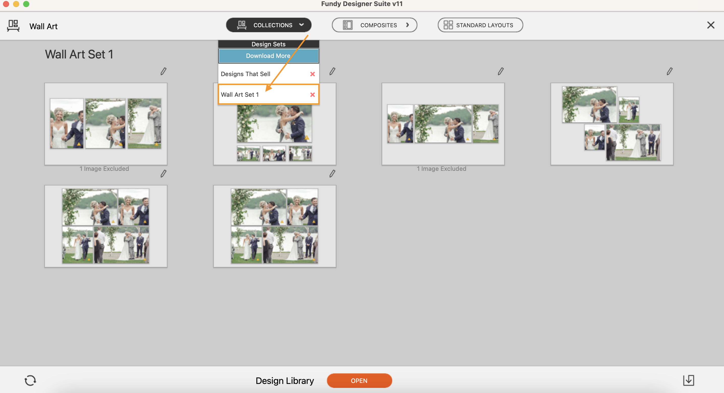This screenshot has width=724, height=393.
Task: Edit bottom-middle grid layout pencil
Action: 332,173
